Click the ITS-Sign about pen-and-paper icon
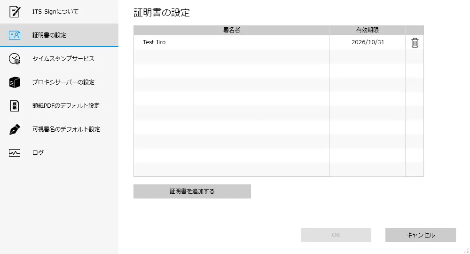This screenshot has height=254, width=470. pyautogui.click(x=15, y=12)
